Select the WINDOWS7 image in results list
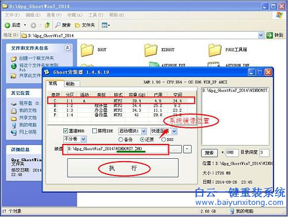Screen dimensions: 288x217 coord(235,90)
